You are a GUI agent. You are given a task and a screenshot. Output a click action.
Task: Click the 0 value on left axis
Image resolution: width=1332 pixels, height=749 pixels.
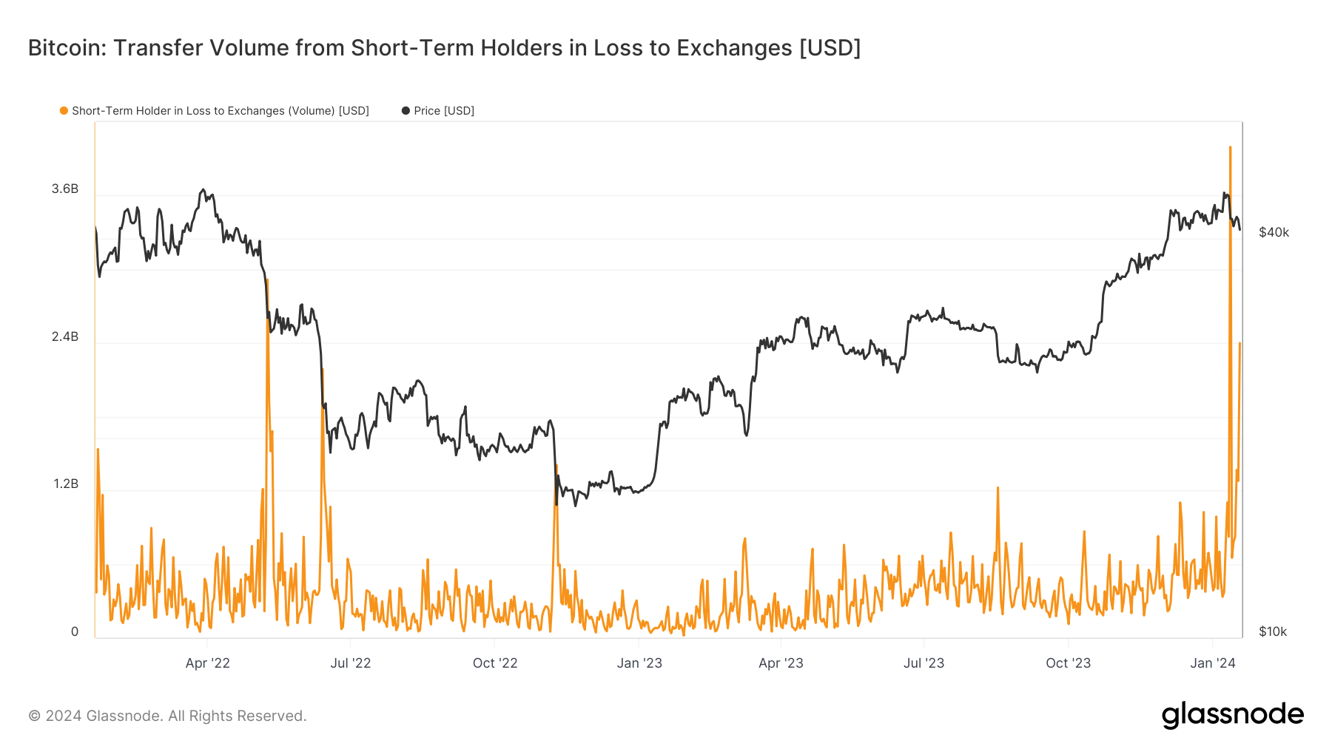pos(74,631)
